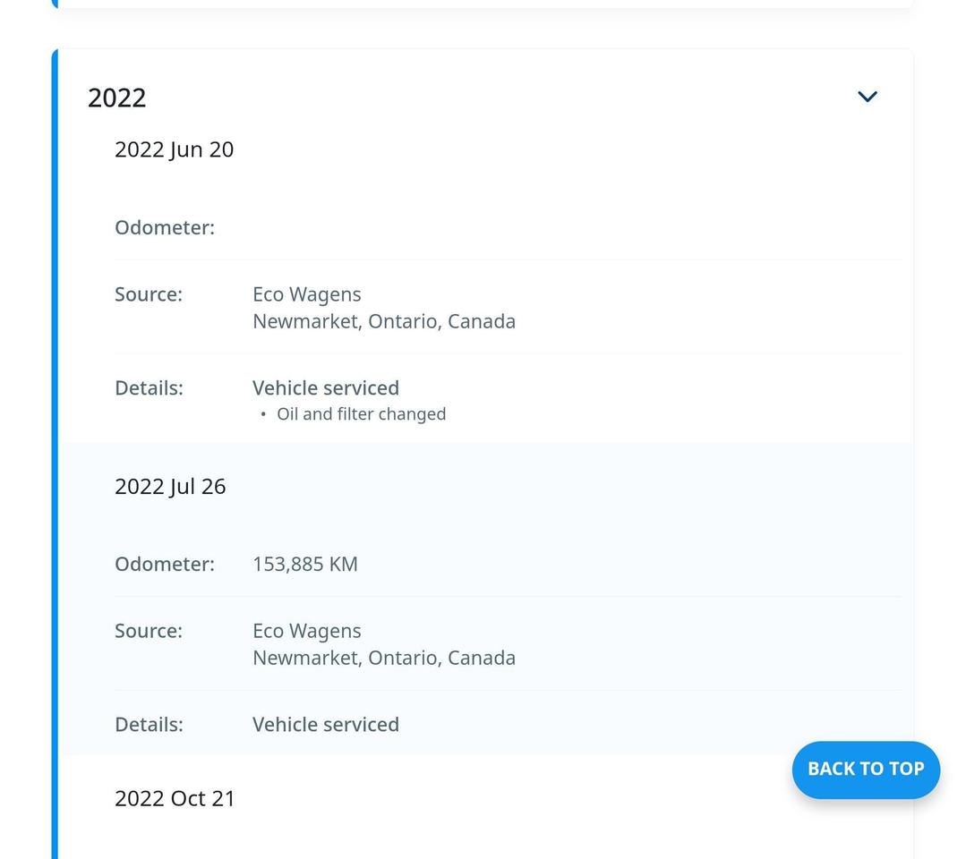This screenshot has width=966, height=859.
Task: Click the Odometer label under Jun 20
Action: tap(165, 227)
